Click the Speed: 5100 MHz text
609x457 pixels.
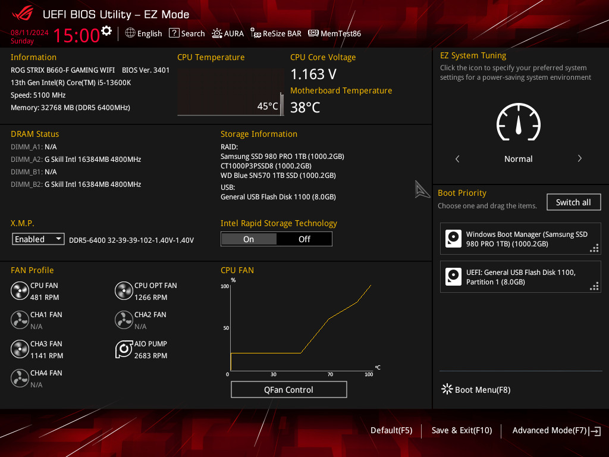click(38, 95)
